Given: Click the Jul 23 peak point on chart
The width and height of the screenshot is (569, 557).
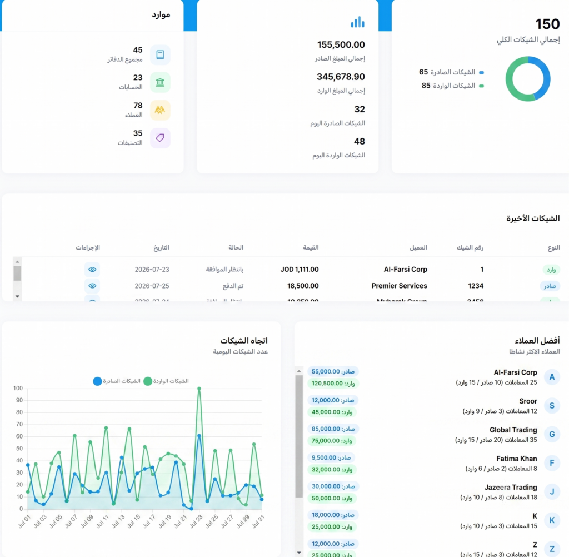Looking at the screenshot, I should click(x=199, y=389).
